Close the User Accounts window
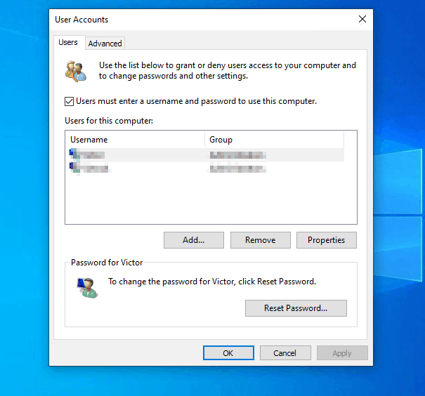The image size is (425, 396). (362, 19)
